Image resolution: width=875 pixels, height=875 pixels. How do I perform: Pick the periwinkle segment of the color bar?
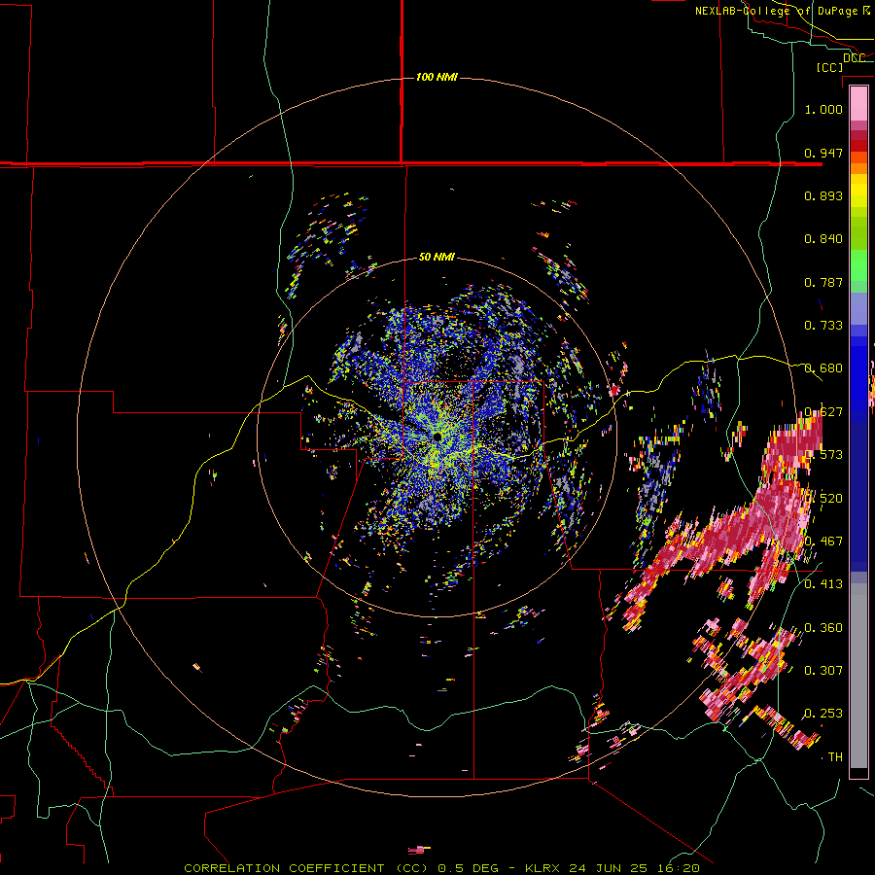tap(858, 308)
